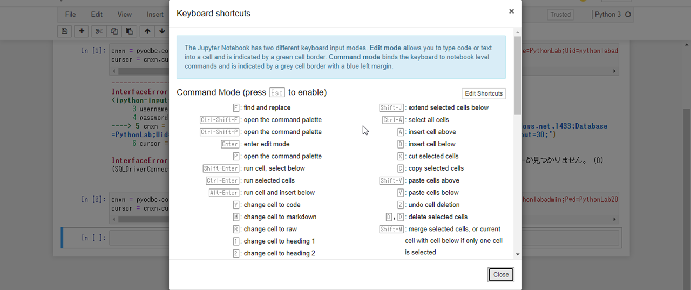Click the move cell down arrow
The image size is (691, 290).
pos(162,31)
